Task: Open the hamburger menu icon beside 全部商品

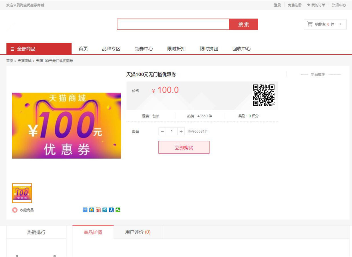Action: pyautogui.click(x=12, y=49)
